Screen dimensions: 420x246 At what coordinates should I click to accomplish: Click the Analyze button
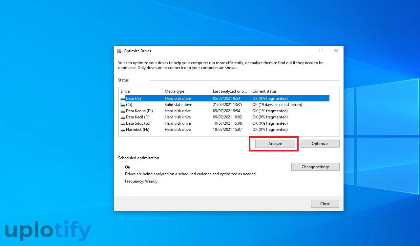[x=275, y=144]
